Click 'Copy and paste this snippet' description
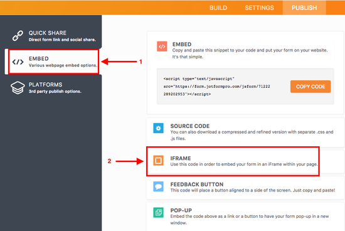This screenshot has width=345, height=231. pos(250,53)
